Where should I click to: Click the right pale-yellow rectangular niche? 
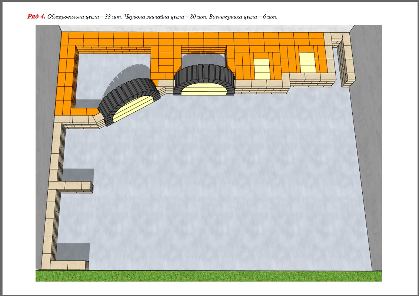(x=307, y=62)
